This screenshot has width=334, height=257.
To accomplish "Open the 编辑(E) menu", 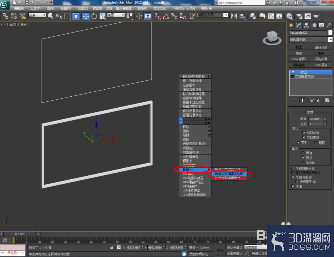I will pyautogui.click(x=19, y=9).
